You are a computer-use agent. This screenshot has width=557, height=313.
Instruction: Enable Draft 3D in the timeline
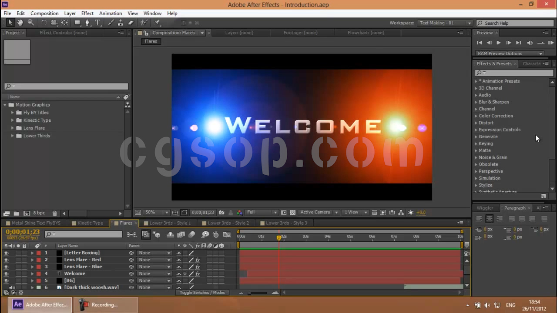tap(157, 234)
